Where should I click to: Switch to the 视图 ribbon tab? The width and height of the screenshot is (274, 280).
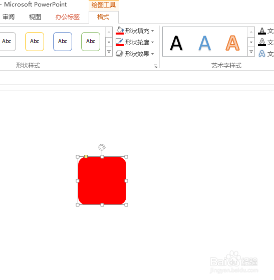click(x=35, y=17)
